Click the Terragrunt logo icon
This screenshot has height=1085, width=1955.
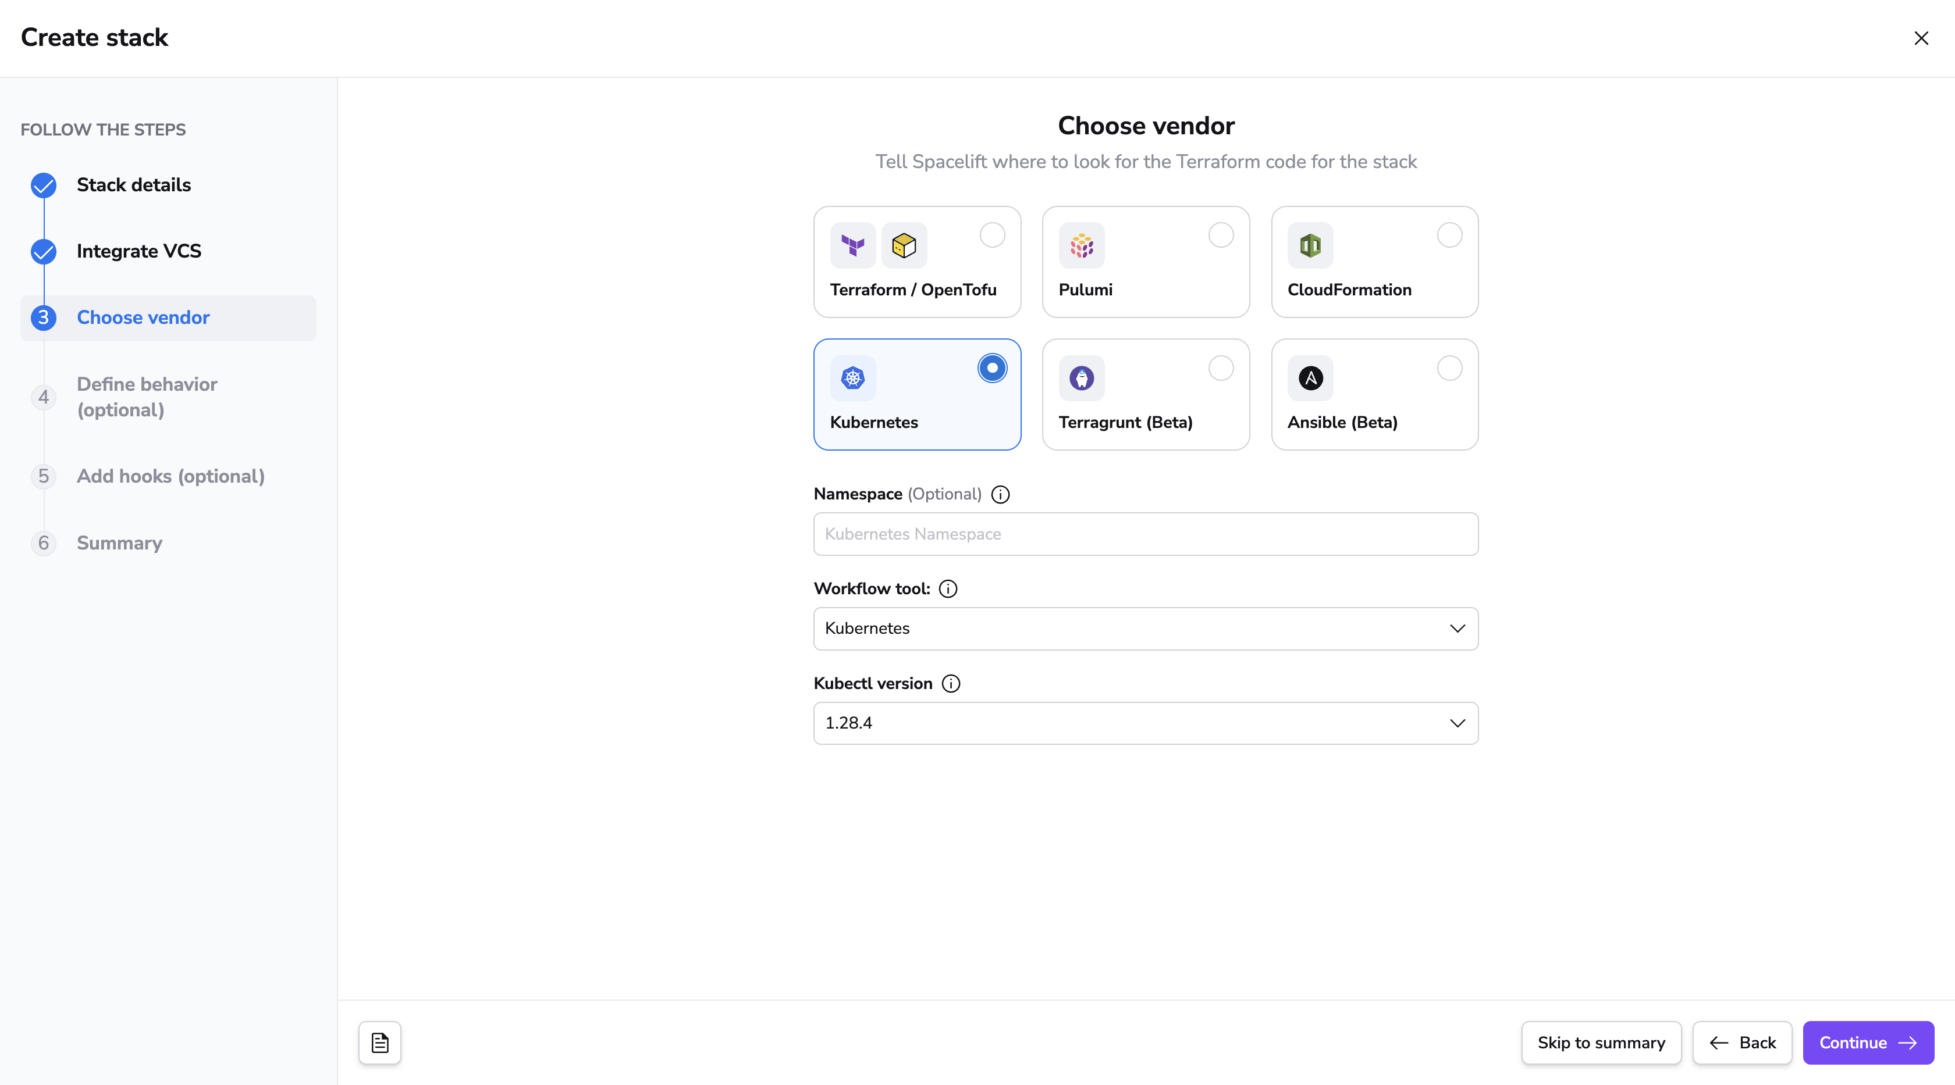1082,377
